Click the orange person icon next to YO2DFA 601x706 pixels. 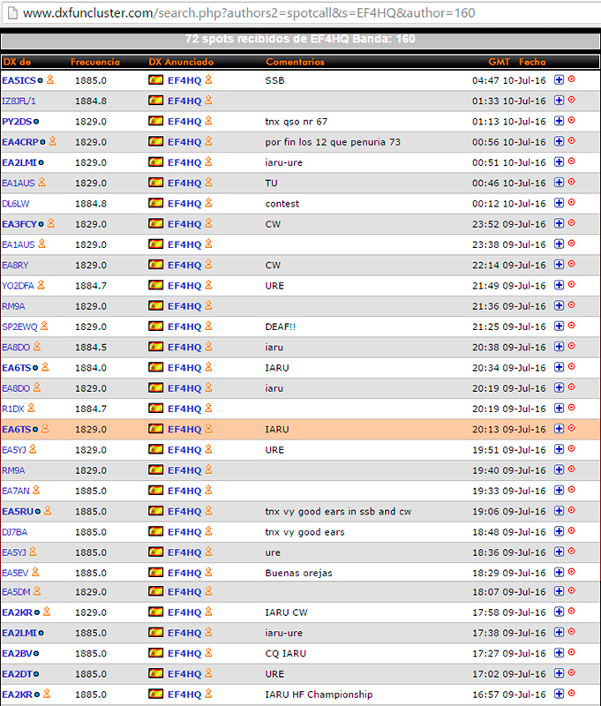[x=41, y=285]
